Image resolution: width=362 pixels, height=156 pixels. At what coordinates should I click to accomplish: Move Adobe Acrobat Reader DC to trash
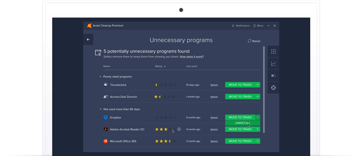pyautogui.click(x=240, y=129)
